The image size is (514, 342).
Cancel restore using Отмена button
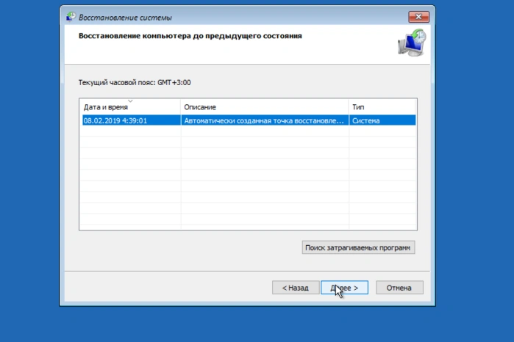point(399,288)
